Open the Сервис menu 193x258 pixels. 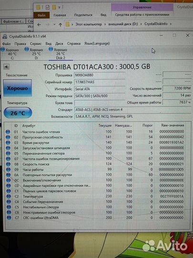36,43
